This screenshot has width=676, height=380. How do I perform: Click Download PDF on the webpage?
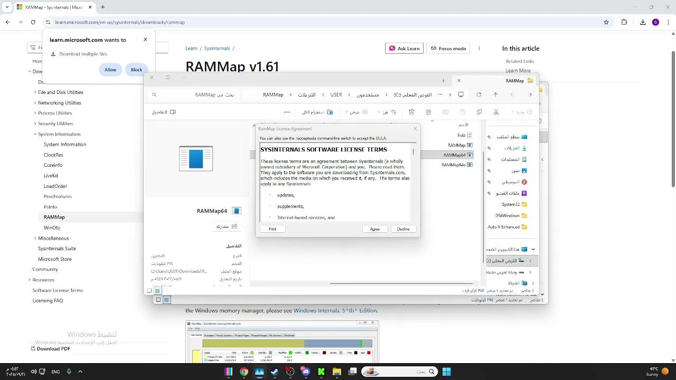(50, 348)
